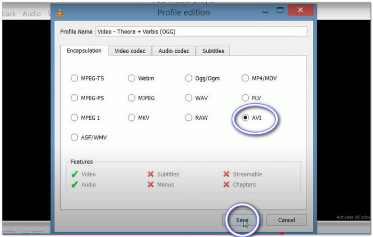373x237 pixels.
Task: Click the Cancel button
Action: pos(287,220)
